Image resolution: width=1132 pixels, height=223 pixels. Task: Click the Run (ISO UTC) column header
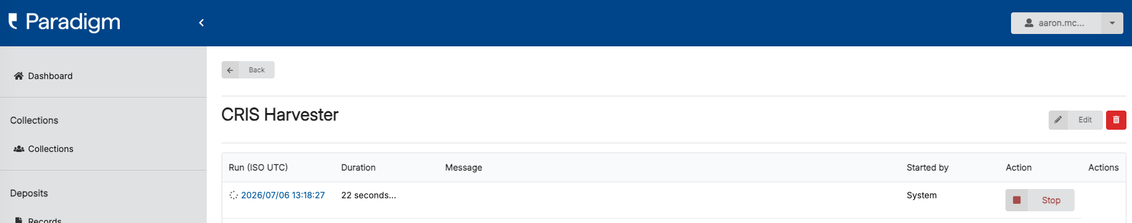pos(258,167)
